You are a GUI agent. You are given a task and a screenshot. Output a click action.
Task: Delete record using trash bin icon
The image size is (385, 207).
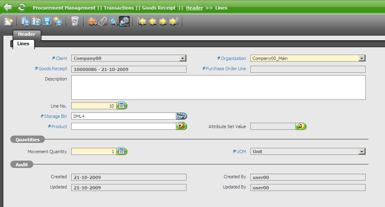[75, 21]
